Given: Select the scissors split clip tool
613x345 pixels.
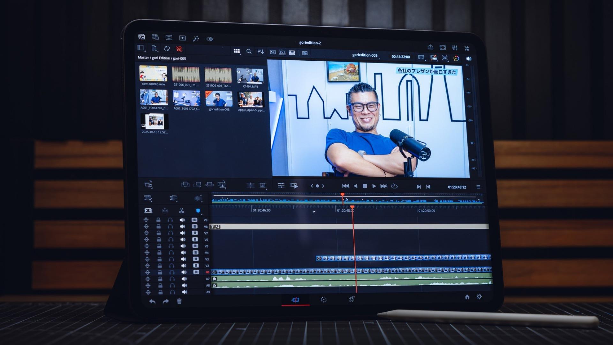Looking at the screenshot, I should [x=181, y=211].
